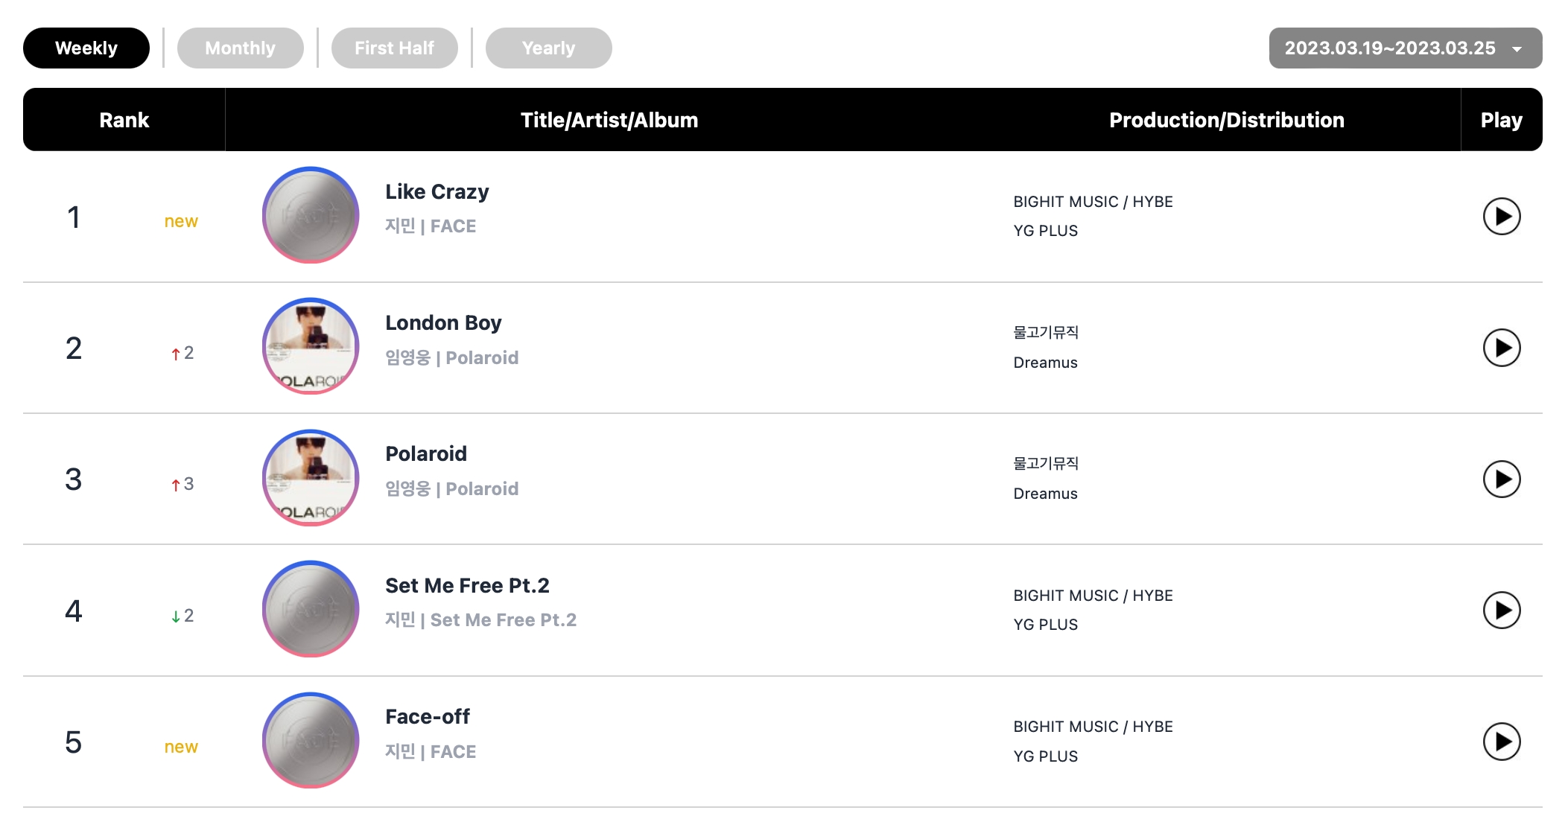Play London Boy track
Screen dimensions: 1568x819
(x=1501, y=348)
